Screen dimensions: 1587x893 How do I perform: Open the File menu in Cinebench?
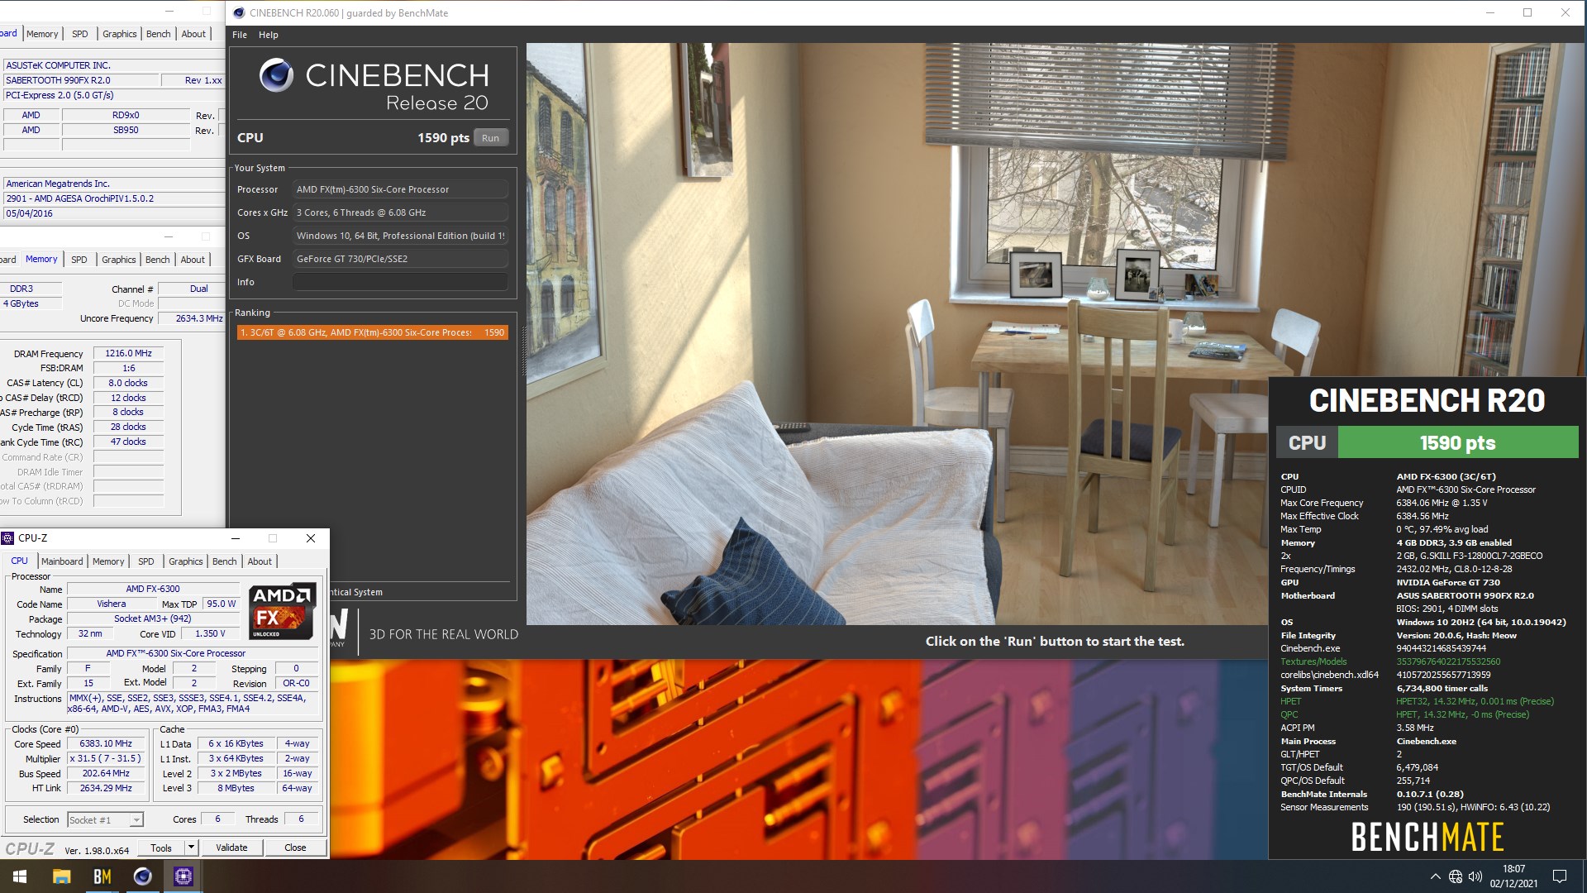(240, 35)
